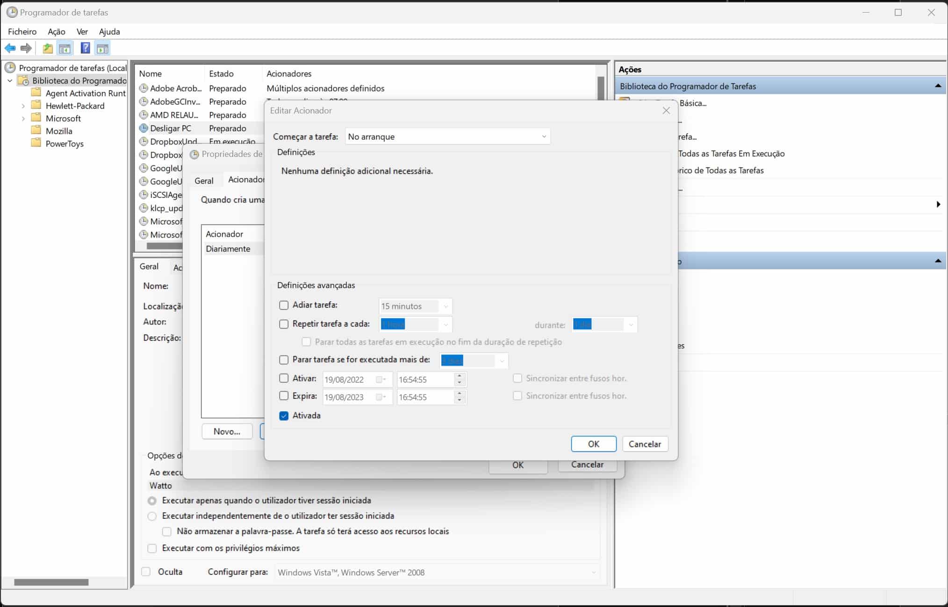
Task: Open the Ação menu
Action: click(x=56, y=31)
